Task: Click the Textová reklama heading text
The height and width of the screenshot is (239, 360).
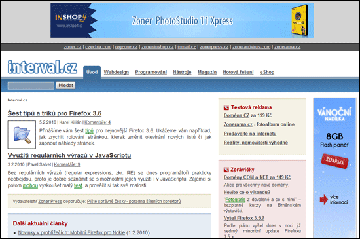Action: pyautogui.click(x=251, y=107)
